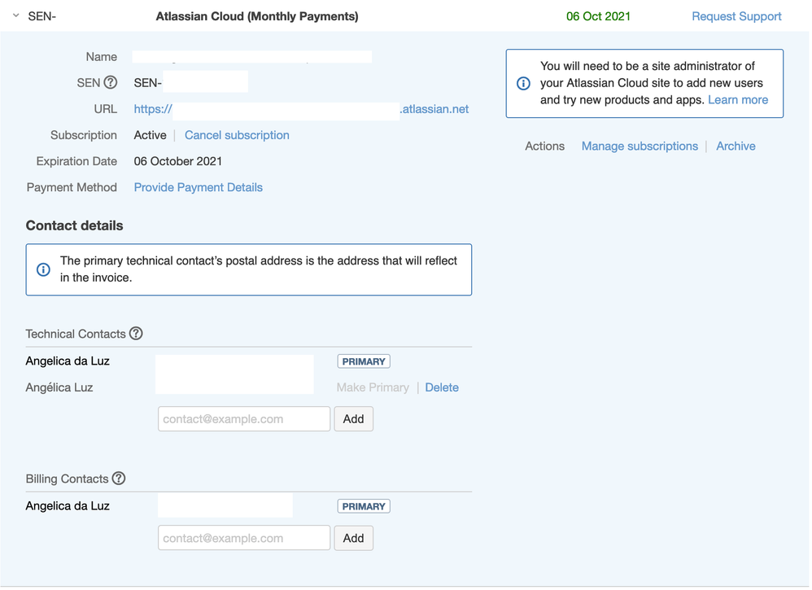This screenshot has height=590, width=812.
Task: Click the Technical Contacts help icon
Action: coord(136,334)
